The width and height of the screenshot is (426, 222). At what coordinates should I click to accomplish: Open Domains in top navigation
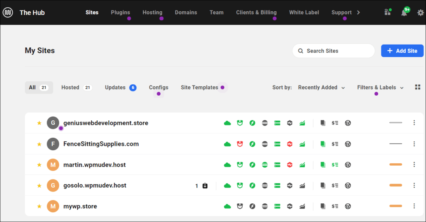186,13
